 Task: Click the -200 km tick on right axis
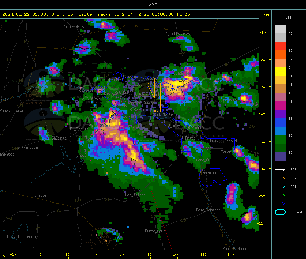261,196
